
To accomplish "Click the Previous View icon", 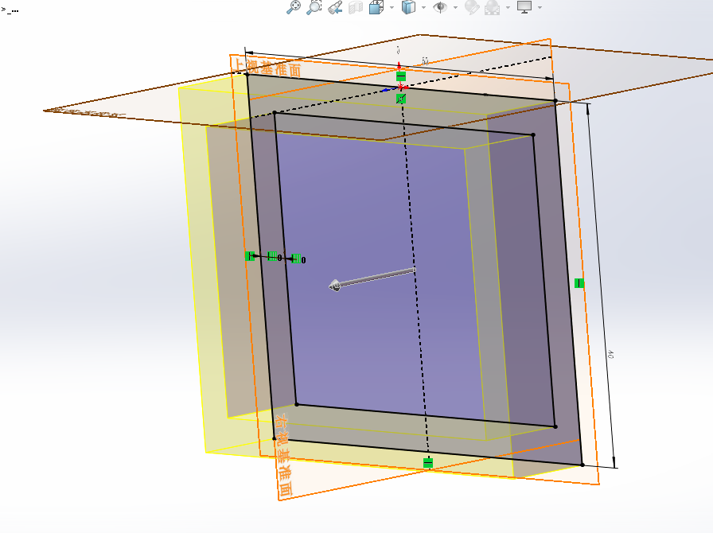I will point(335,7).
